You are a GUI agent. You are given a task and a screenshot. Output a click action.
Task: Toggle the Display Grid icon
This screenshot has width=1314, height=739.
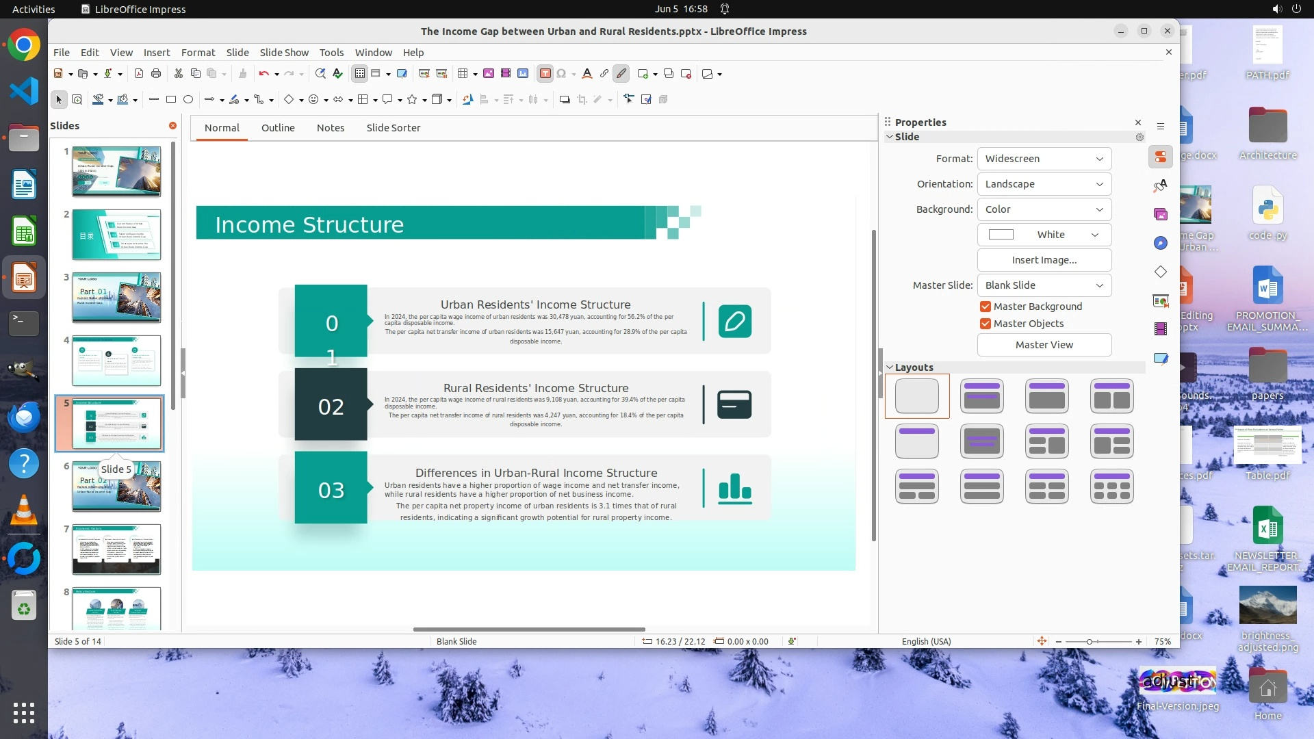click(x=360, y=74)
